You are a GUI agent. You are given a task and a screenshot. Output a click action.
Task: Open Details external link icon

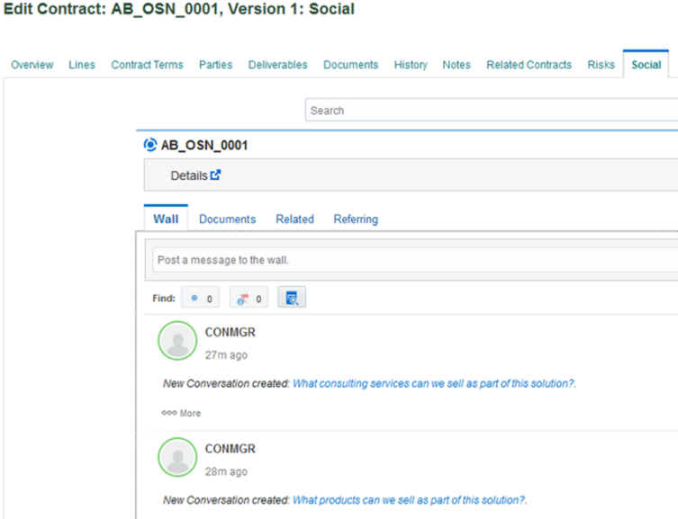215,174
